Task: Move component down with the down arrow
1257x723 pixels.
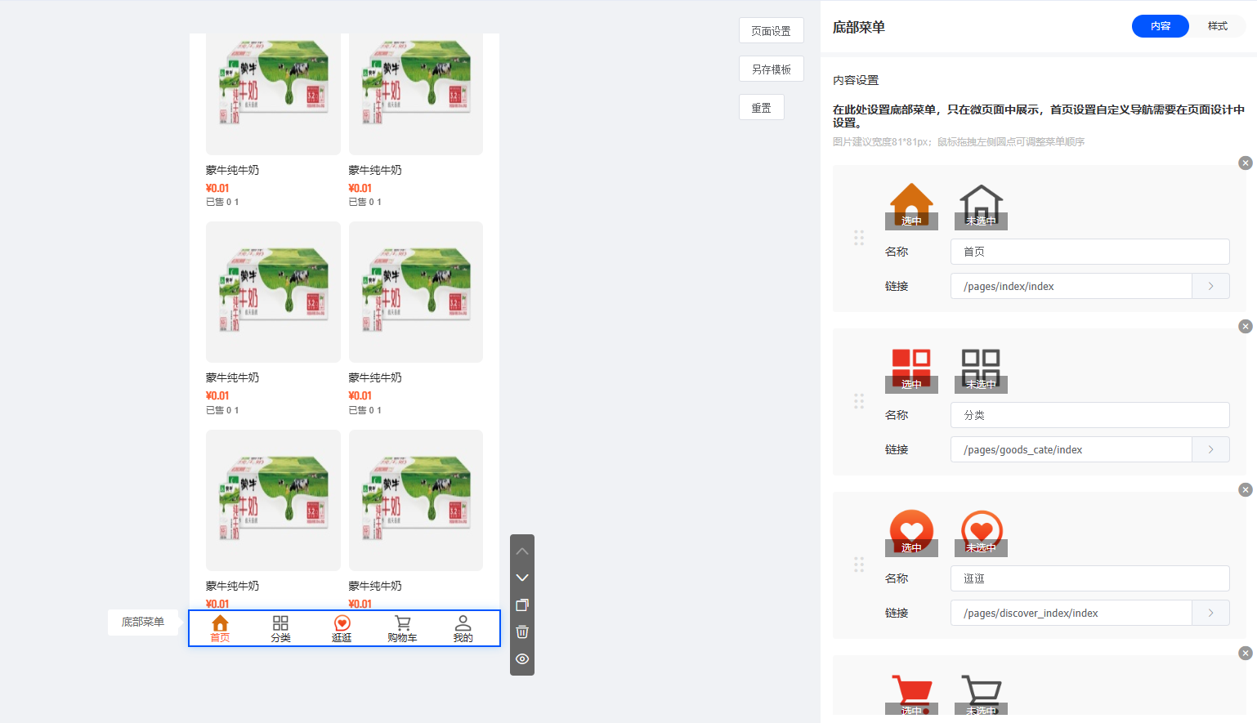Action: click(x=522, y=578)
